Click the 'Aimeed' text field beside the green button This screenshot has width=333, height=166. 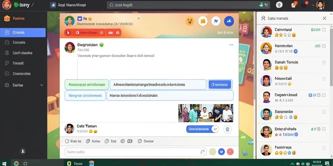(158, 85)
